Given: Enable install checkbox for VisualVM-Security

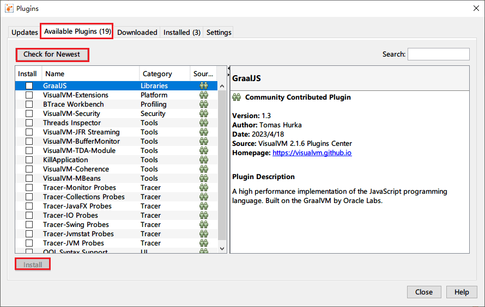Looking at the screenshot, I should coord(29,114).
